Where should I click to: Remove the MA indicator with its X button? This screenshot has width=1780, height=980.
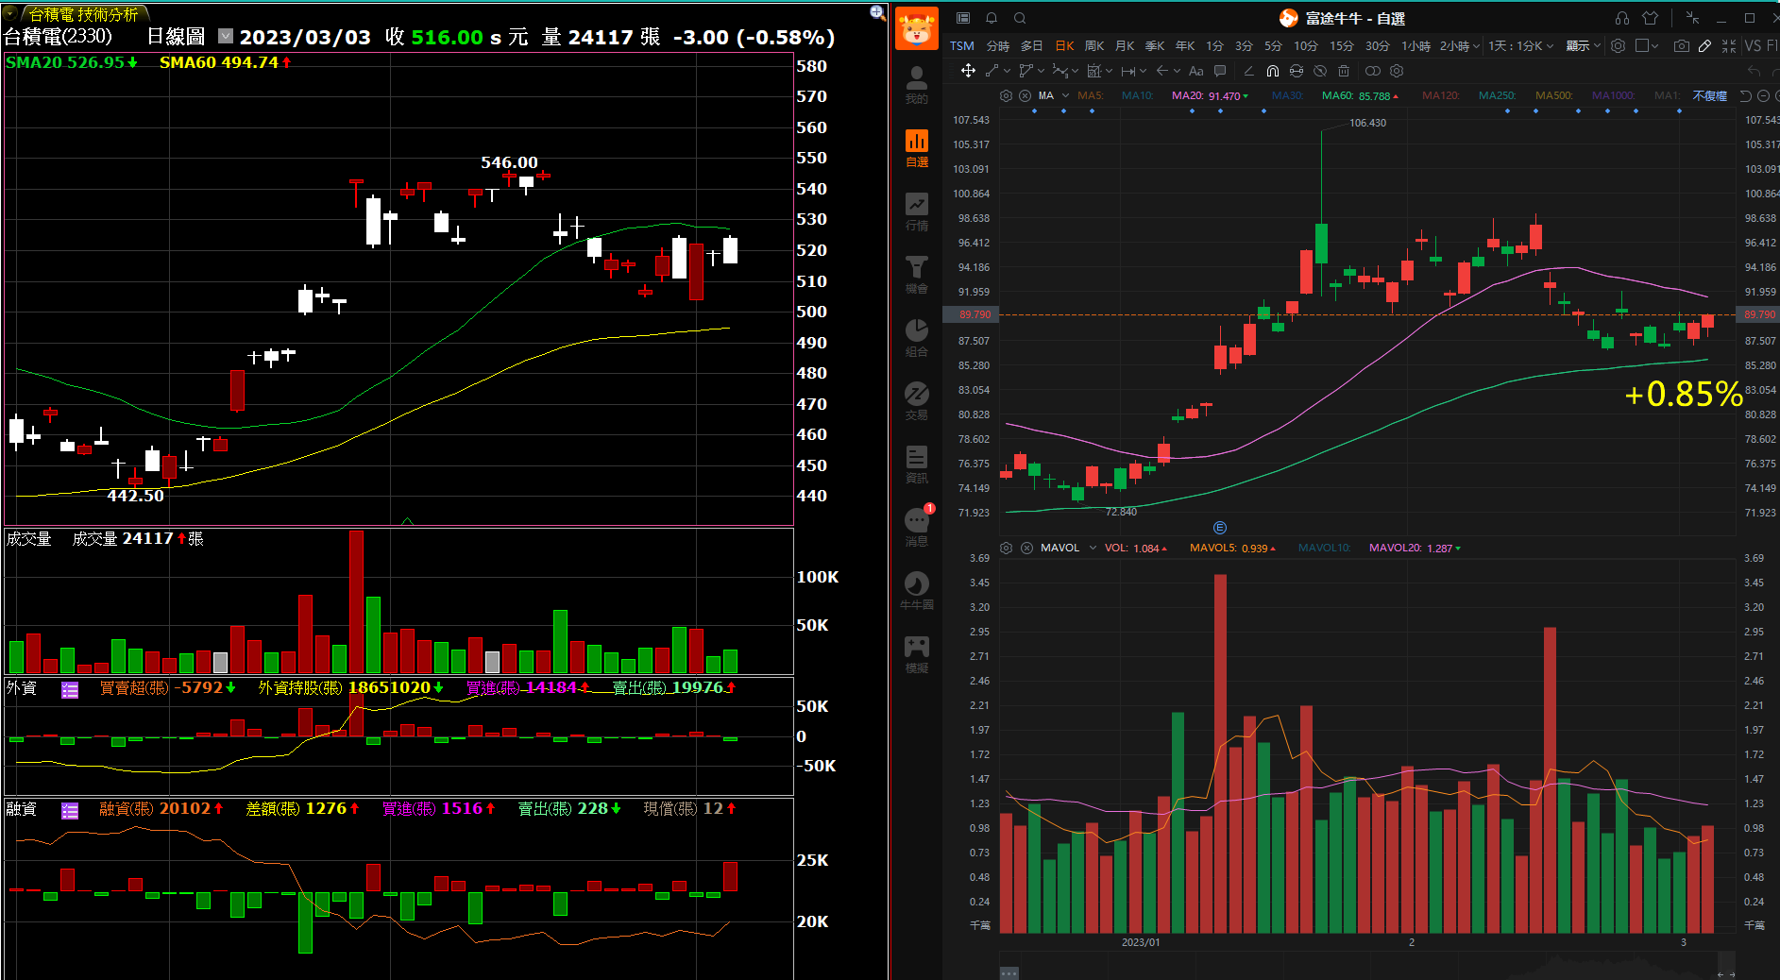tap(1025, 95)
